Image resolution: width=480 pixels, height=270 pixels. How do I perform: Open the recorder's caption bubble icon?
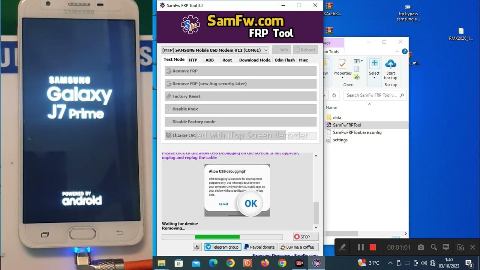pos(446,247)
